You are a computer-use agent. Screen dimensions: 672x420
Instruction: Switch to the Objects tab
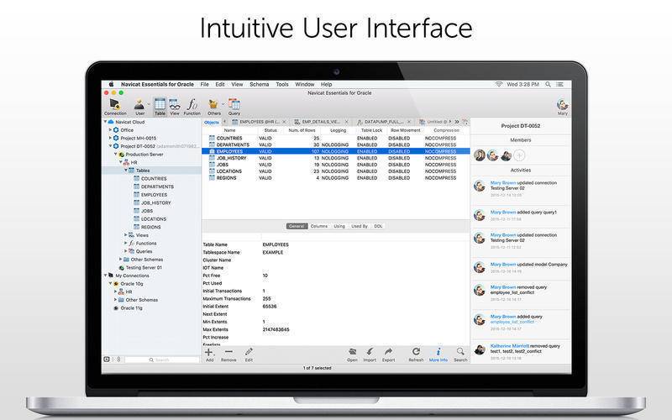(212, 122)
